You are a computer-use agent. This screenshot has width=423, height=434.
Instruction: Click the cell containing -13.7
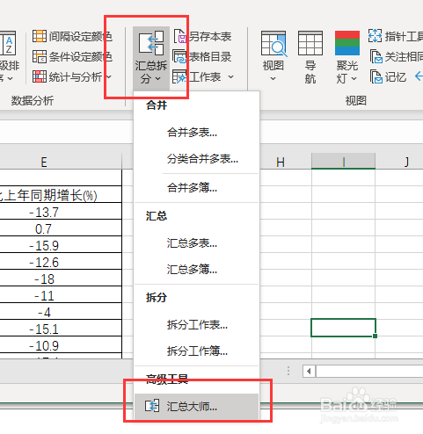61,212
